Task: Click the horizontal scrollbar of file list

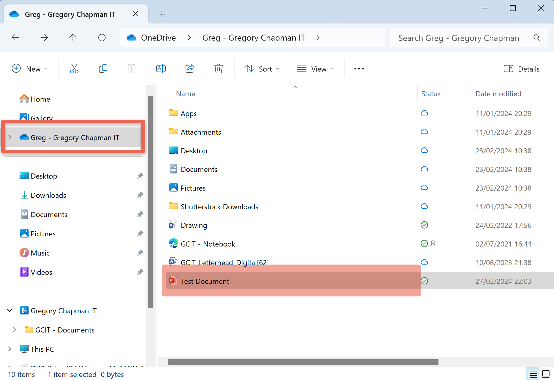Action: pos(303,362)
